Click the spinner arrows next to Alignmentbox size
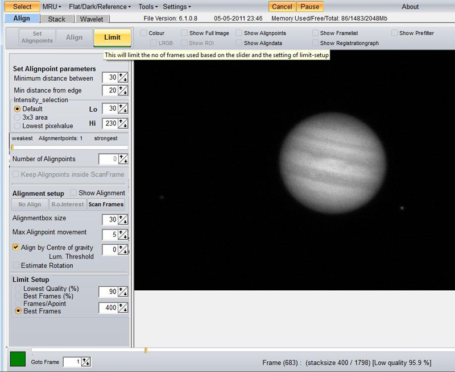The image size is (455, 372). [x=123, y=220]
